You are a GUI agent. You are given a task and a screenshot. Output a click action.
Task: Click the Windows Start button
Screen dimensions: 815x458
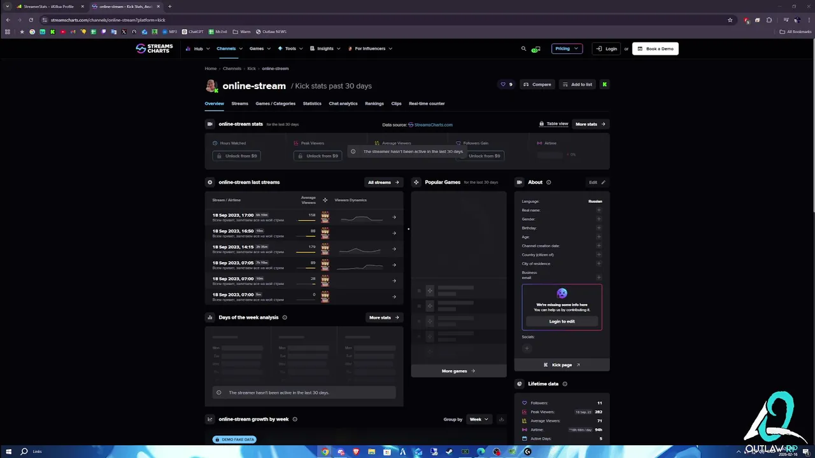[x=8, y=452]
